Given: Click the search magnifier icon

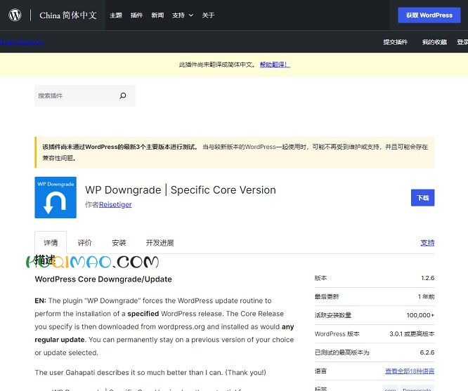Looking at the screenshot, I should click(x=123, y=95).
